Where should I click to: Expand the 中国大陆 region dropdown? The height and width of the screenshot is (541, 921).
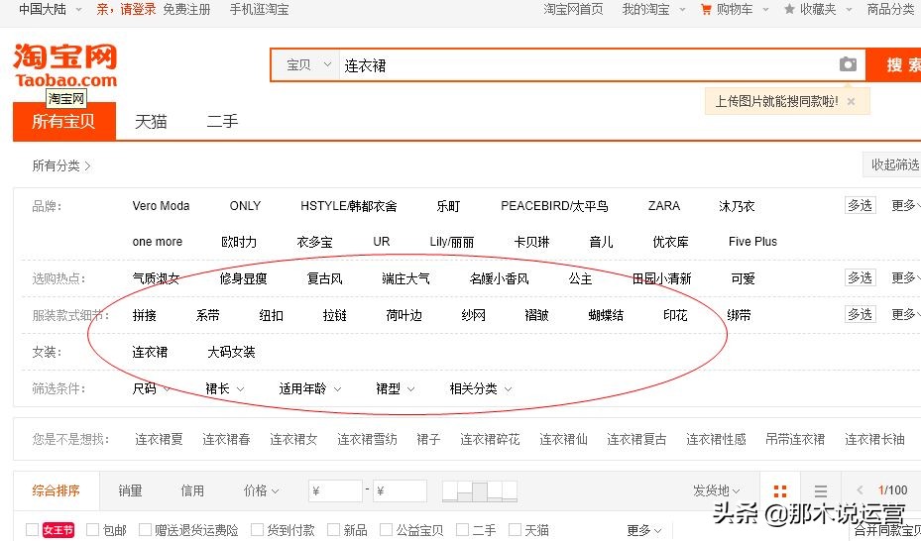point(51,9)
